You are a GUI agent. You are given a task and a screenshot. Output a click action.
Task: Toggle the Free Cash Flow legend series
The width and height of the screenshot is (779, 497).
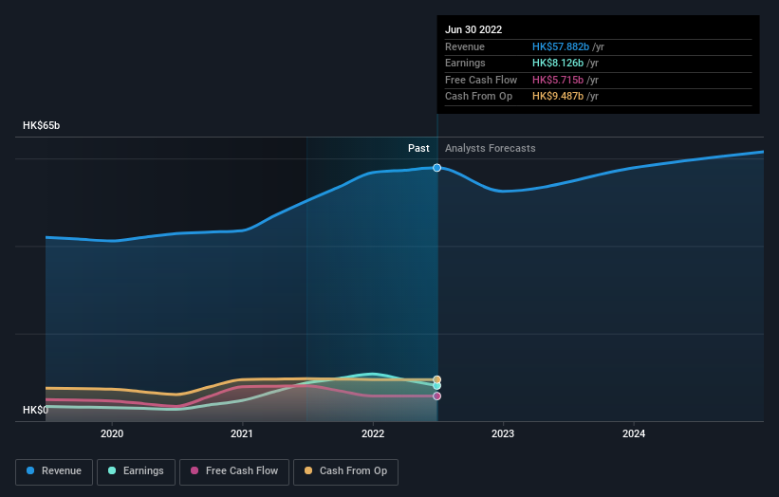(x=234, y=471)
